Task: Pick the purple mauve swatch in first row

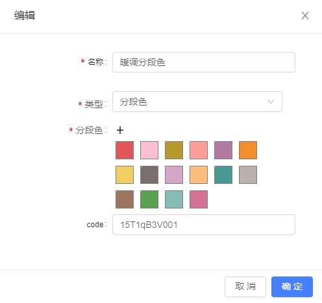Action: 223,150
